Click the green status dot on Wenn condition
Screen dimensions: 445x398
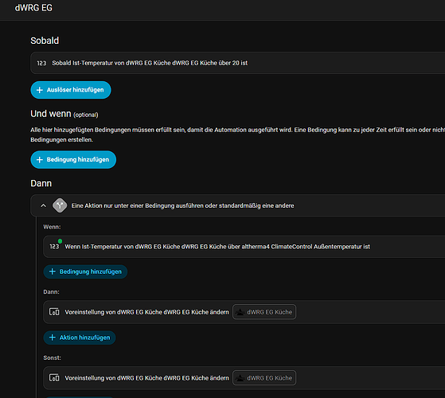pyautogui.click(x=60, y=241)
